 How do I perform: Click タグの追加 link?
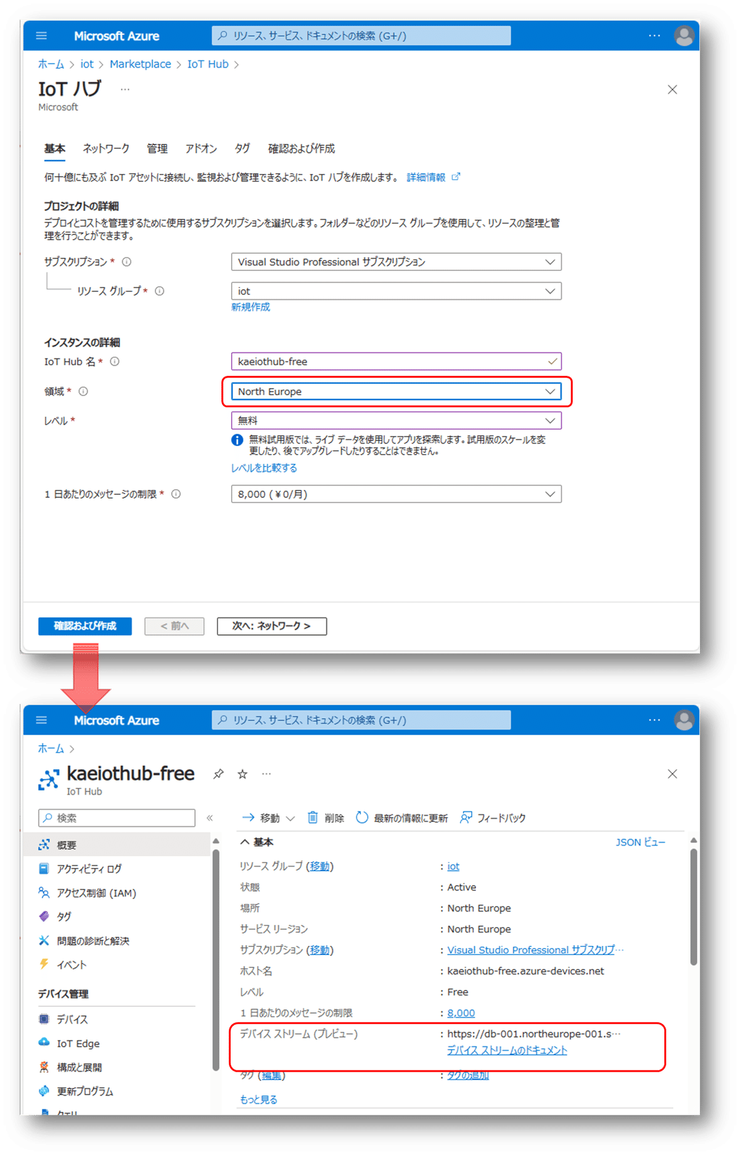(468, 1075)
